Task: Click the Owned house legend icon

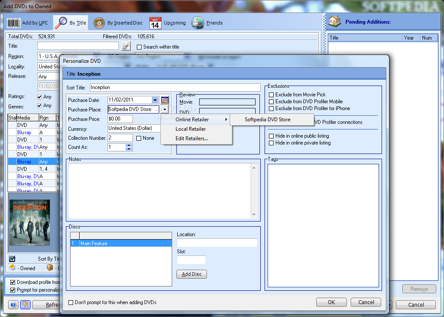Action: pyautogui.click(x=12, y=268)
